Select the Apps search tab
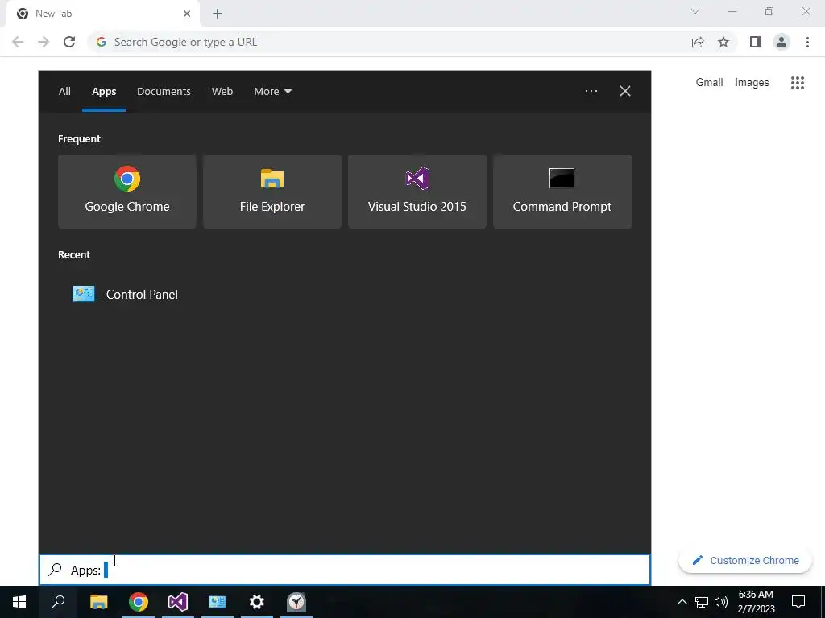825x618 pixels. pos(104,92)
